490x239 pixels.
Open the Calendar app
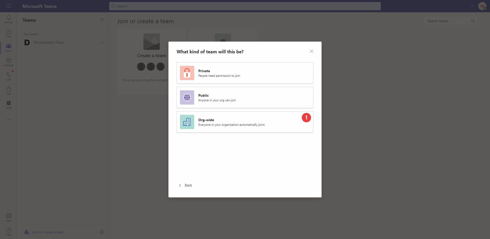coord(9,62)
